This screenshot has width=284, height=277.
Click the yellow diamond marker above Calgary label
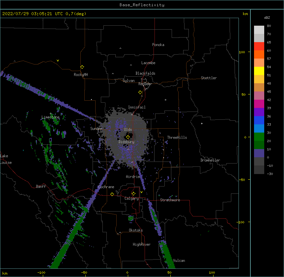133,194
